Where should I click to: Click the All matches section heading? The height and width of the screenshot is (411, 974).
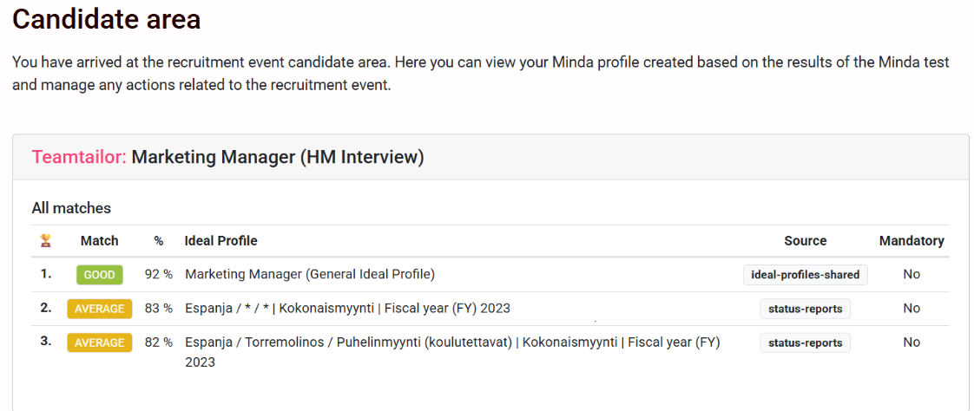pyautogui.click(x=71, y=208)
